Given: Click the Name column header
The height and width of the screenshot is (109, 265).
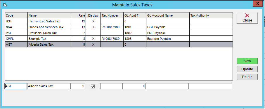Looking at the screenshot, I should coord(49,15).
